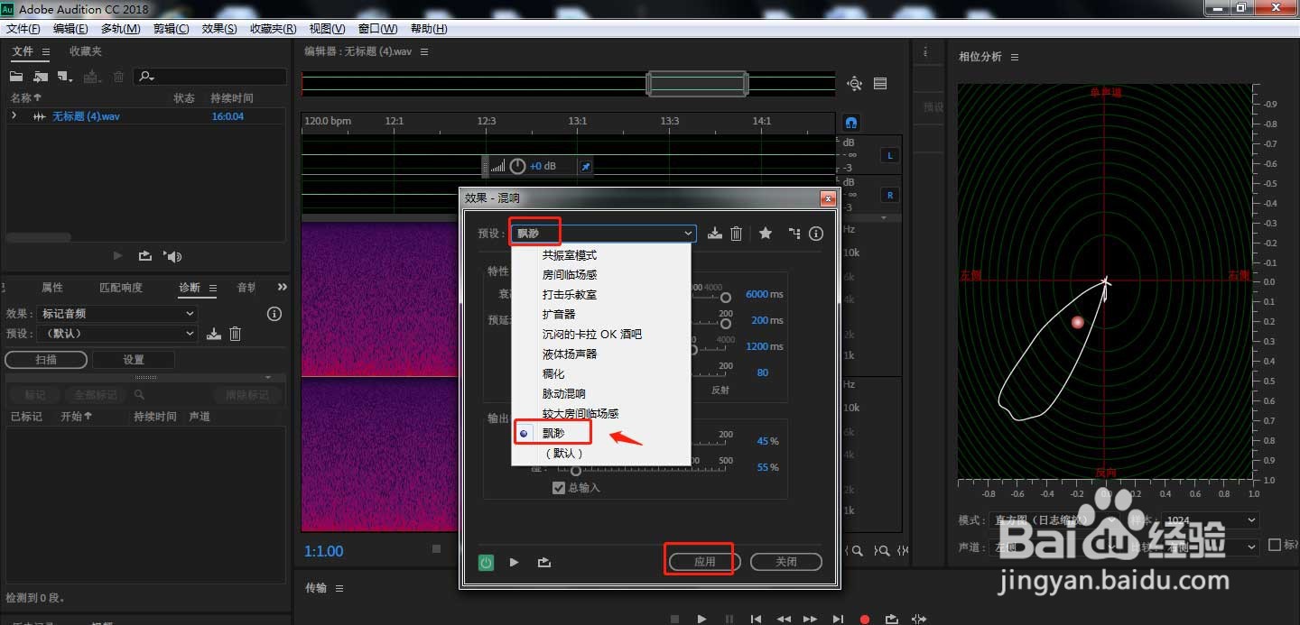
Task: Open file icon in Files panel
Action: 16,77
